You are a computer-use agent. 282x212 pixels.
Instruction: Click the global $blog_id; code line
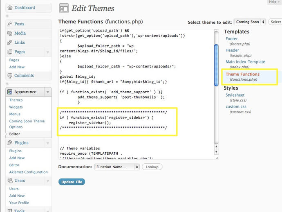pyautogui.click(x=78, y=77)
